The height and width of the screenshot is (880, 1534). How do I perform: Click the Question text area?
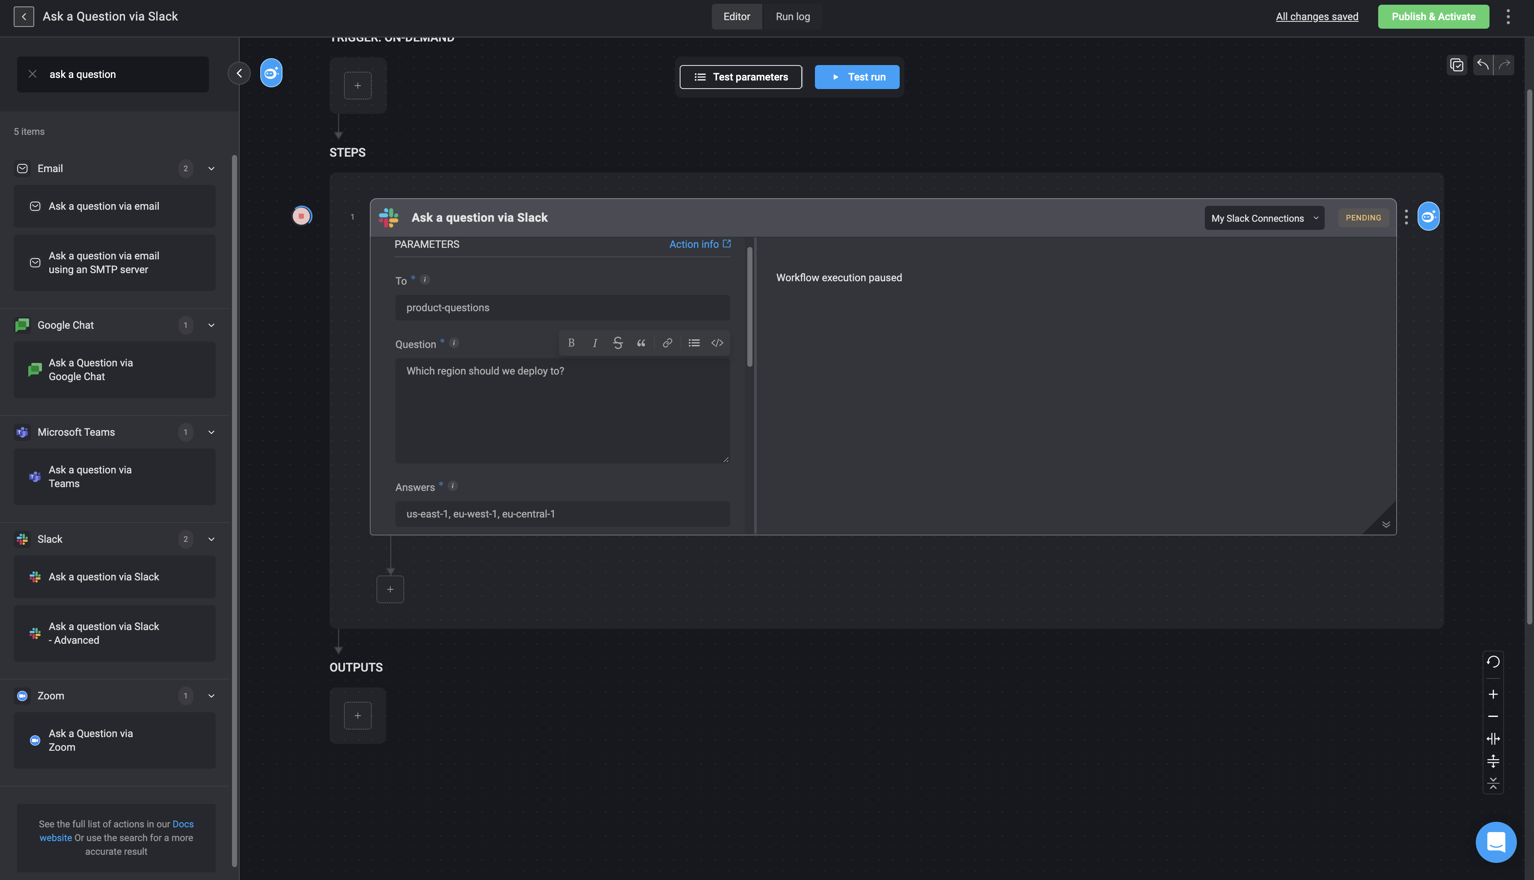point(563,411)
